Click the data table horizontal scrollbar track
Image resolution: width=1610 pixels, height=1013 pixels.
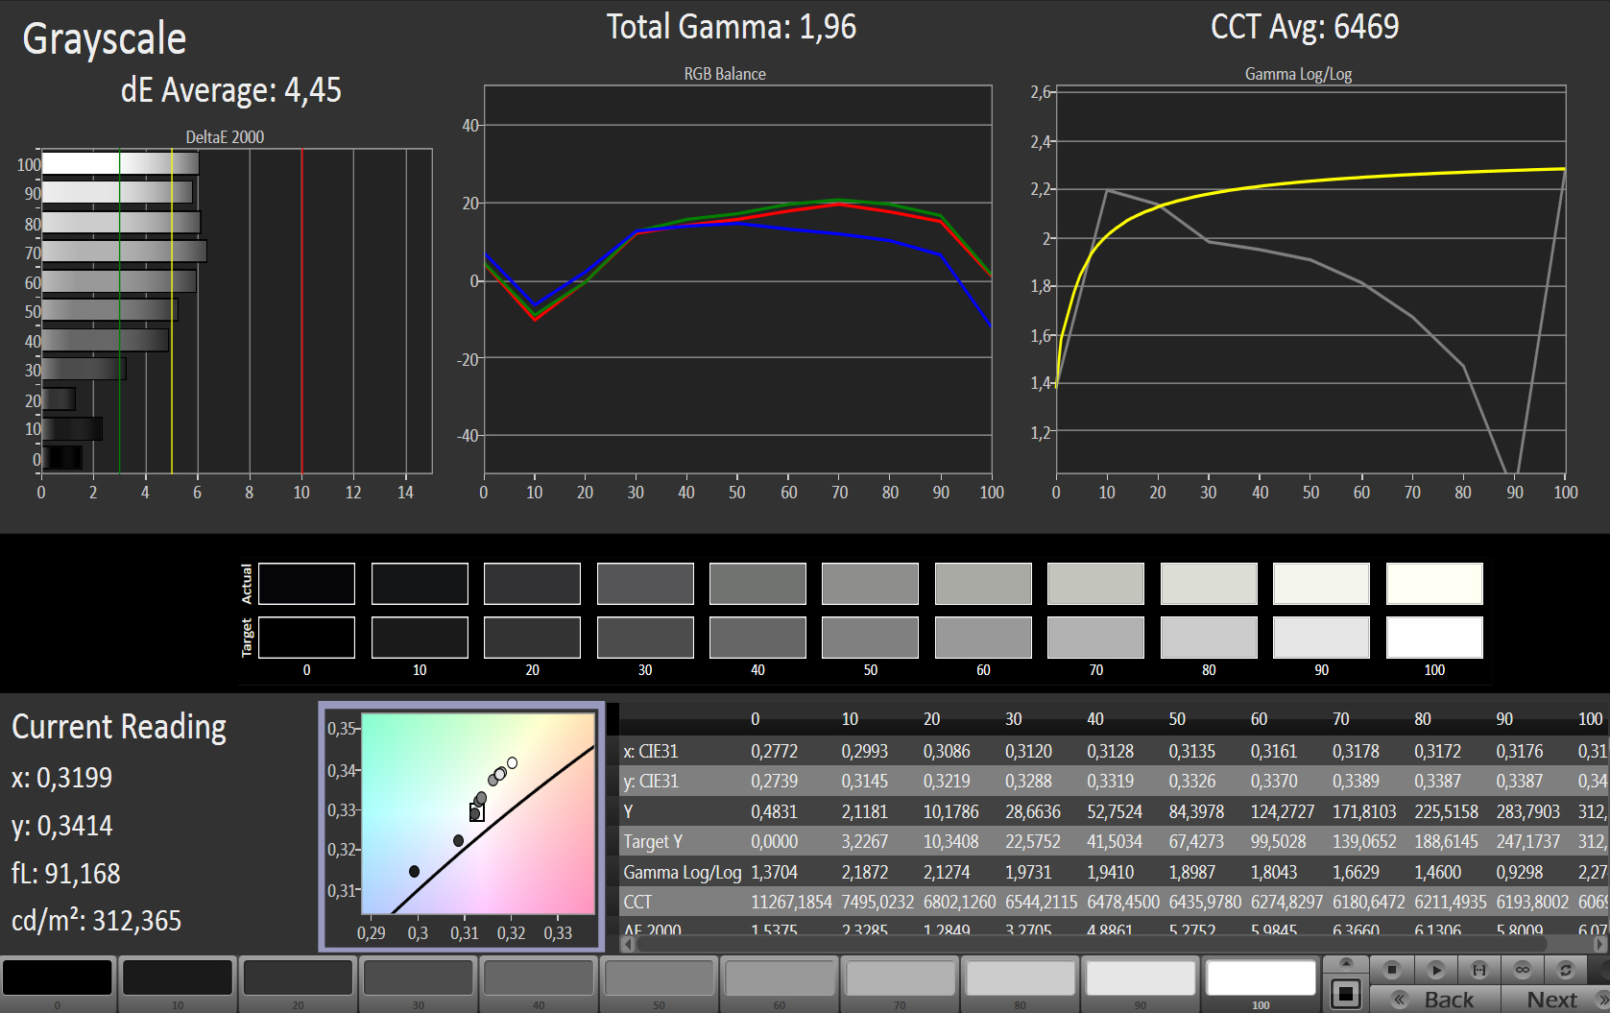point(1114,944)
